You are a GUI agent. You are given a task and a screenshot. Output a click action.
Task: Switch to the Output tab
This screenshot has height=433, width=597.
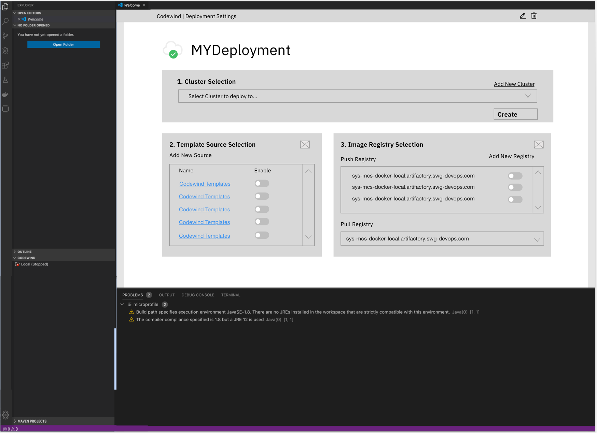(x=167, y=295)
